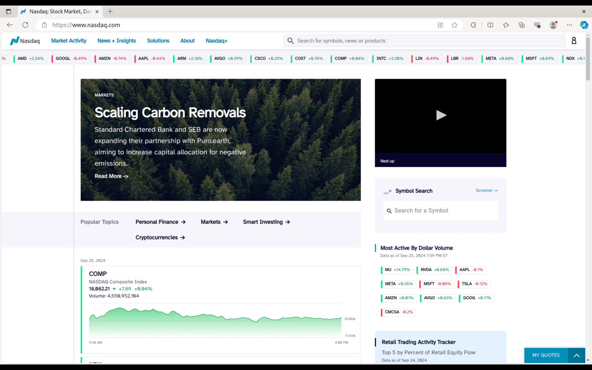Open the Copilot sidebar icon
This screenshot has width=592, height=370.
(584, 25)
